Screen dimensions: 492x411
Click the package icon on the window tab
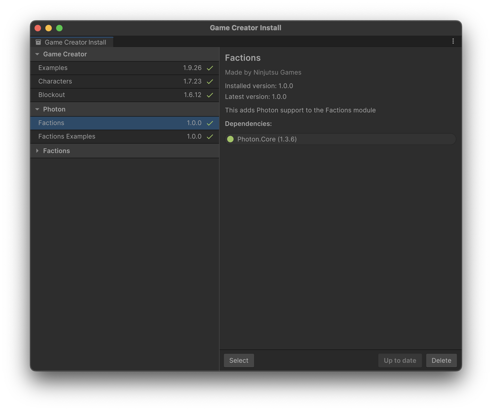tap(38, 42)
